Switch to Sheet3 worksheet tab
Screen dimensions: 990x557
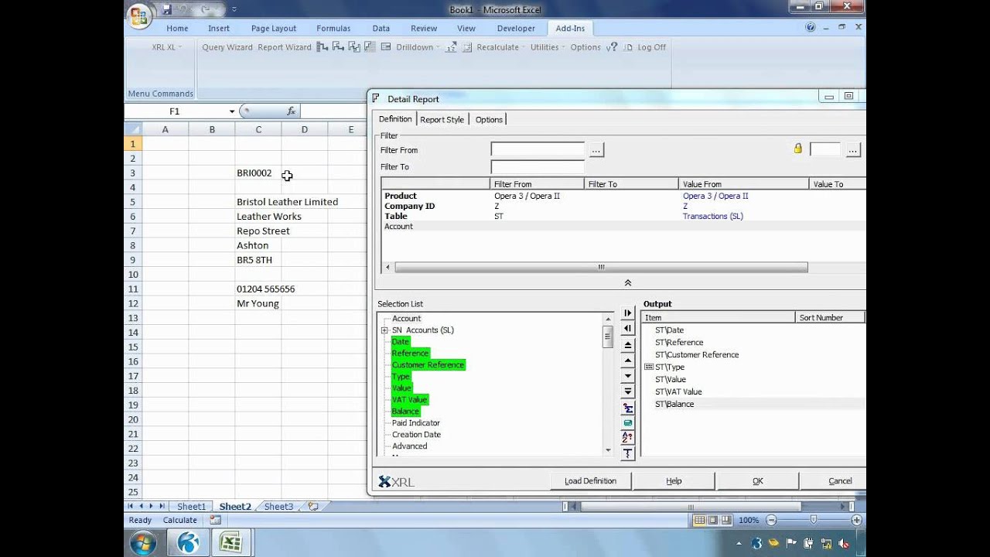[x=278, y=507]
